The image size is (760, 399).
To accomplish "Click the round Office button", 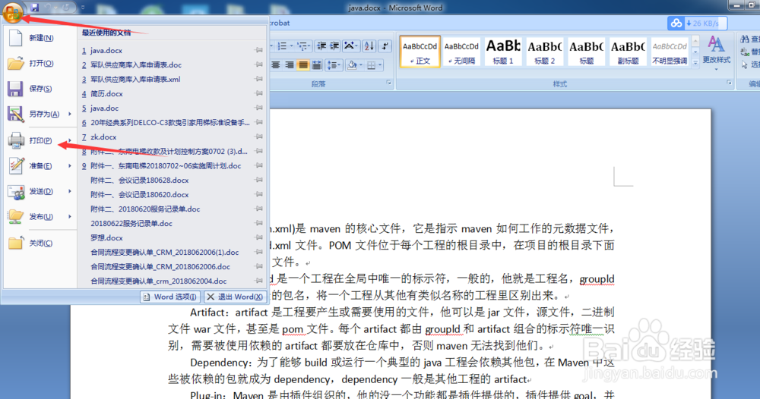I will [x=13, y=11].
